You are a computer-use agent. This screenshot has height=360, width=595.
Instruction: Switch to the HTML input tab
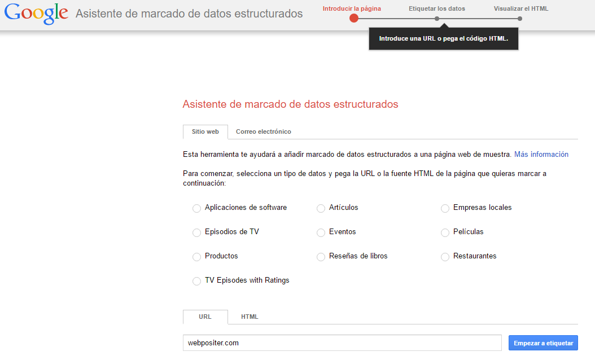tap(250, 317)
